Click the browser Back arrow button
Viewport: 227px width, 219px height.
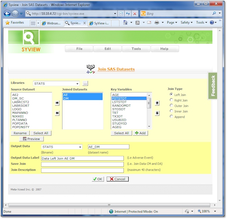pyautogui.click(x=7, y=13)
